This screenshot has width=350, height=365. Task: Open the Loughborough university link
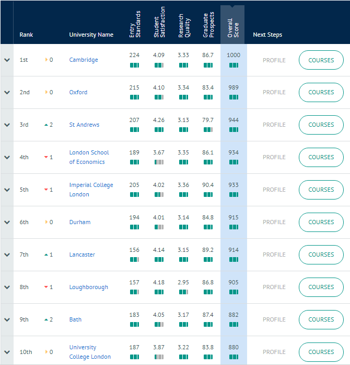point(88,287)
